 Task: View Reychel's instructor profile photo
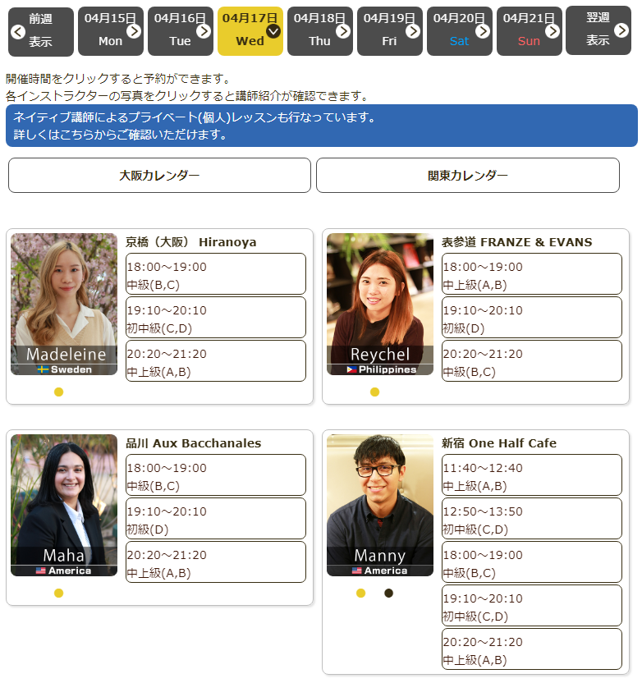pyautogui.click(x=379, y=304)
